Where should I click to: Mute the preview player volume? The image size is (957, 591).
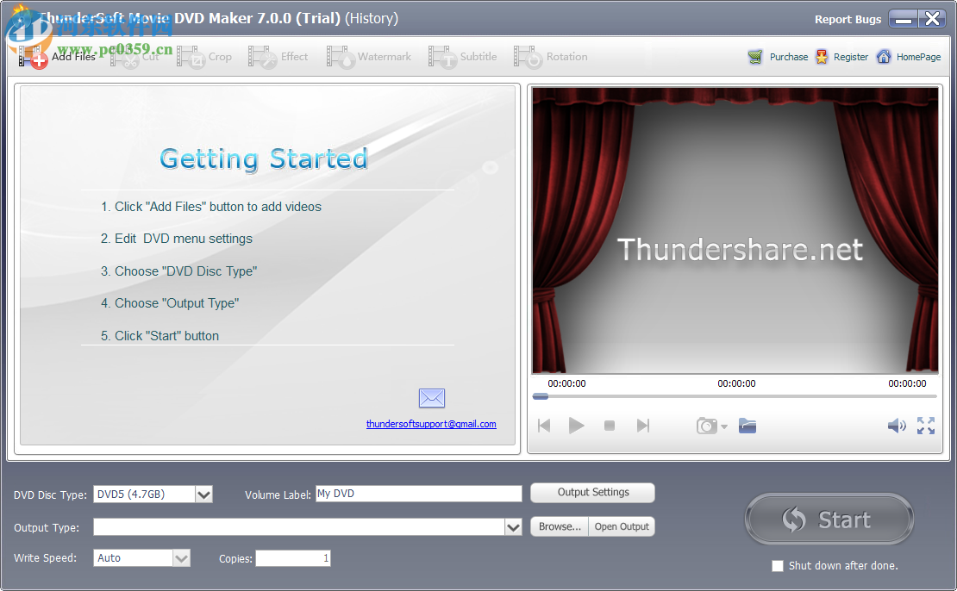pos(897,425)
